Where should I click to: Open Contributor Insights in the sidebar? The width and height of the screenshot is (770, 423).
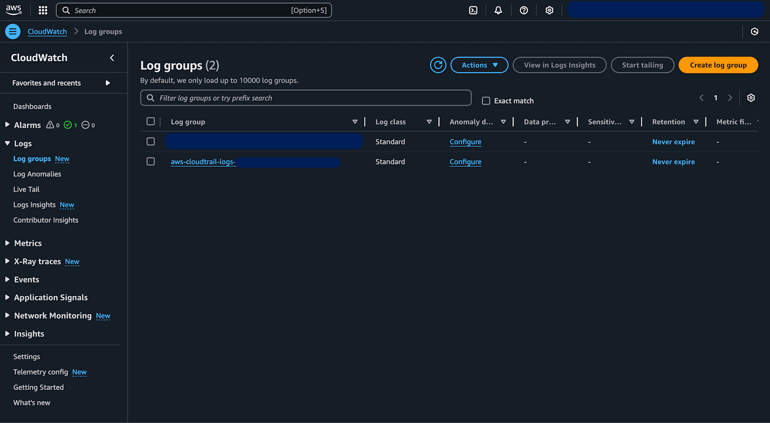point(46,220)
